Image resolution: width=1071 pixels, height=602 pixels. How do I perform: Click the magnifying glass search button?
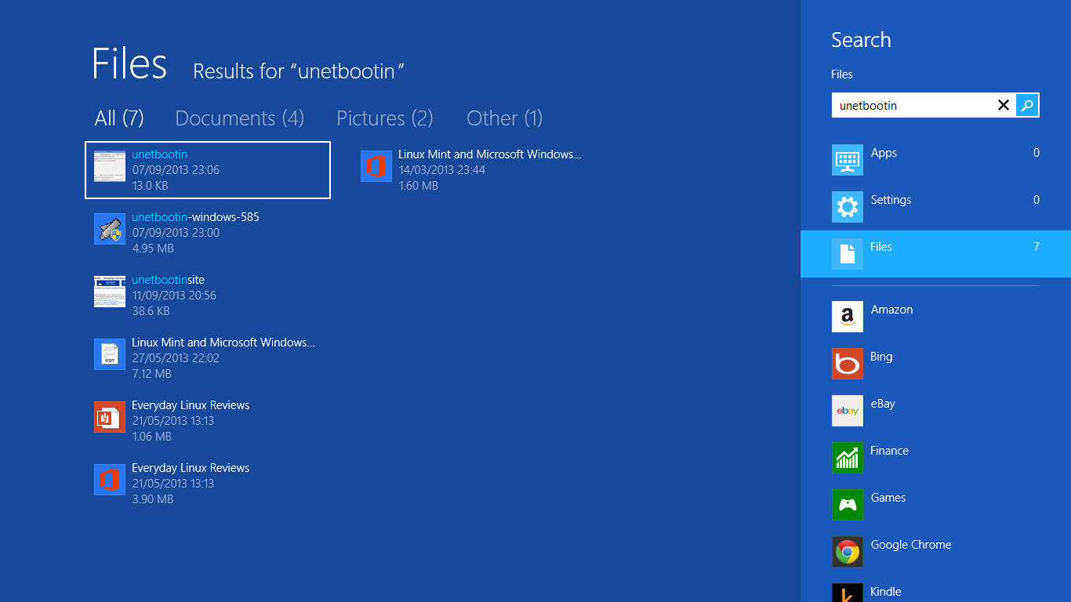(x=1027, y=105)
